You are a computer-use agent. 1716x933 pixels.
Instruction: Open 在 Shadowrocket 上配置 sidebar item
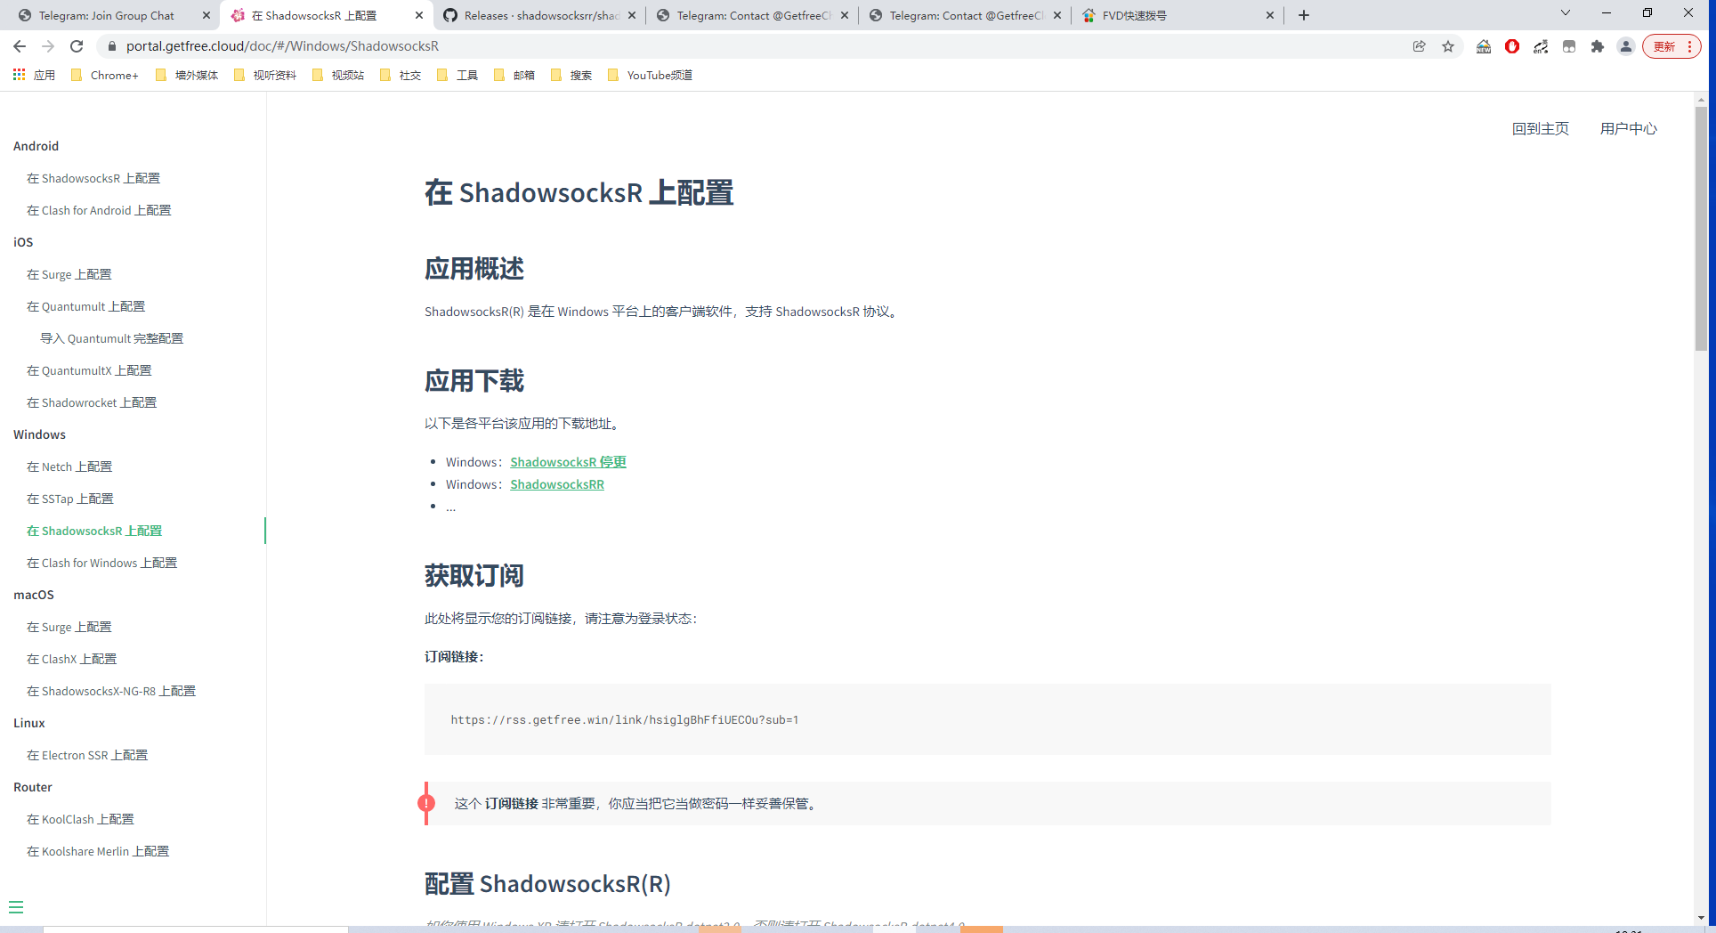pyautogui.click(x=92, y=402)
